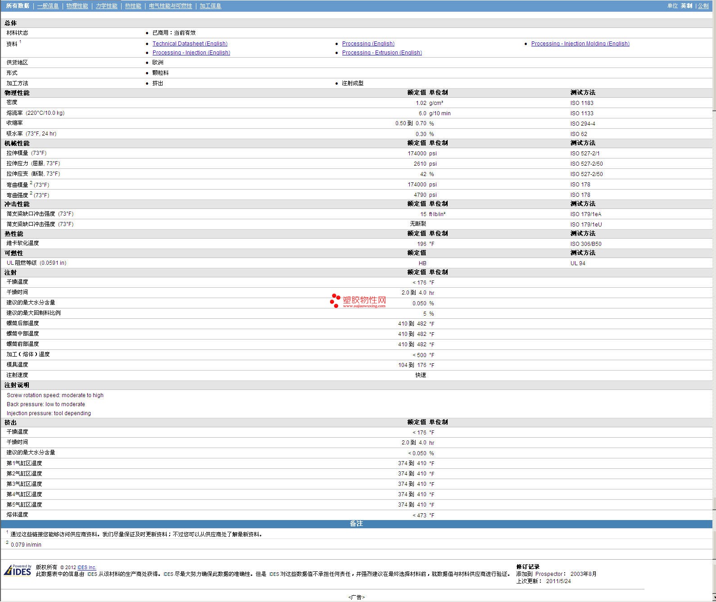Select the 热性能 tab
Viewport: 716px width, 602px height.
click(x=133, y=6)
